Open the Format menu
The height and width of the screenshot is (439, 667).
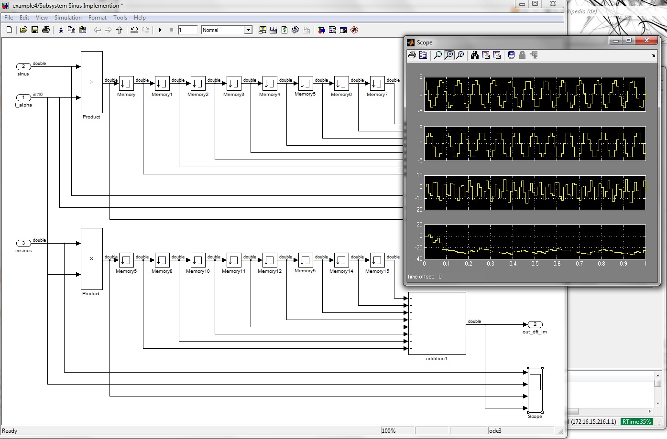98,18
